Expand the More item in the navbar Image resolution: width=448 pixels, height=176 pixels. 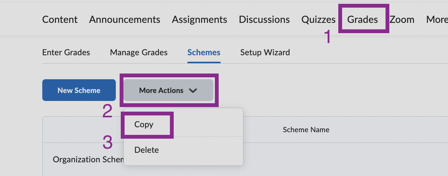point(437,19)
